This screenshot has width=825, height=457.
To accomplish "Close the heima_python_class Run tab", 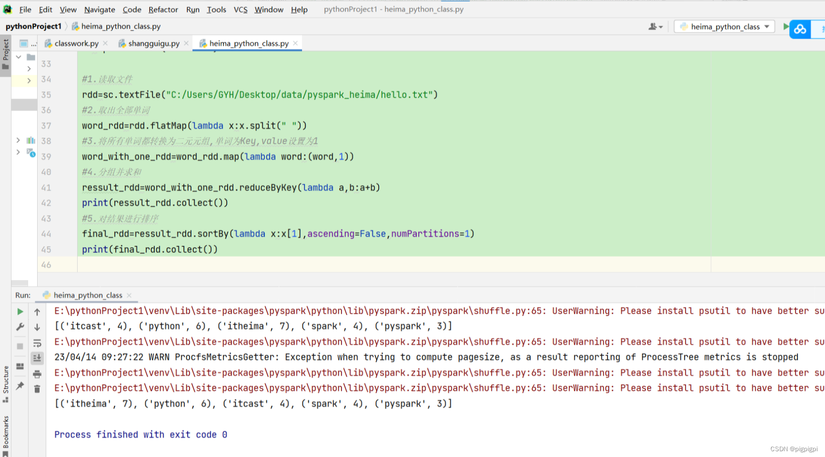I will (x=129, y=295).
